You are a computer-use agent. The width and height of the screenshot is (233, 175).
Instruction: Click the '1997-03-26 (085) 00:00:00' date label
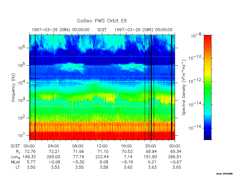click(x=144, y=30)
